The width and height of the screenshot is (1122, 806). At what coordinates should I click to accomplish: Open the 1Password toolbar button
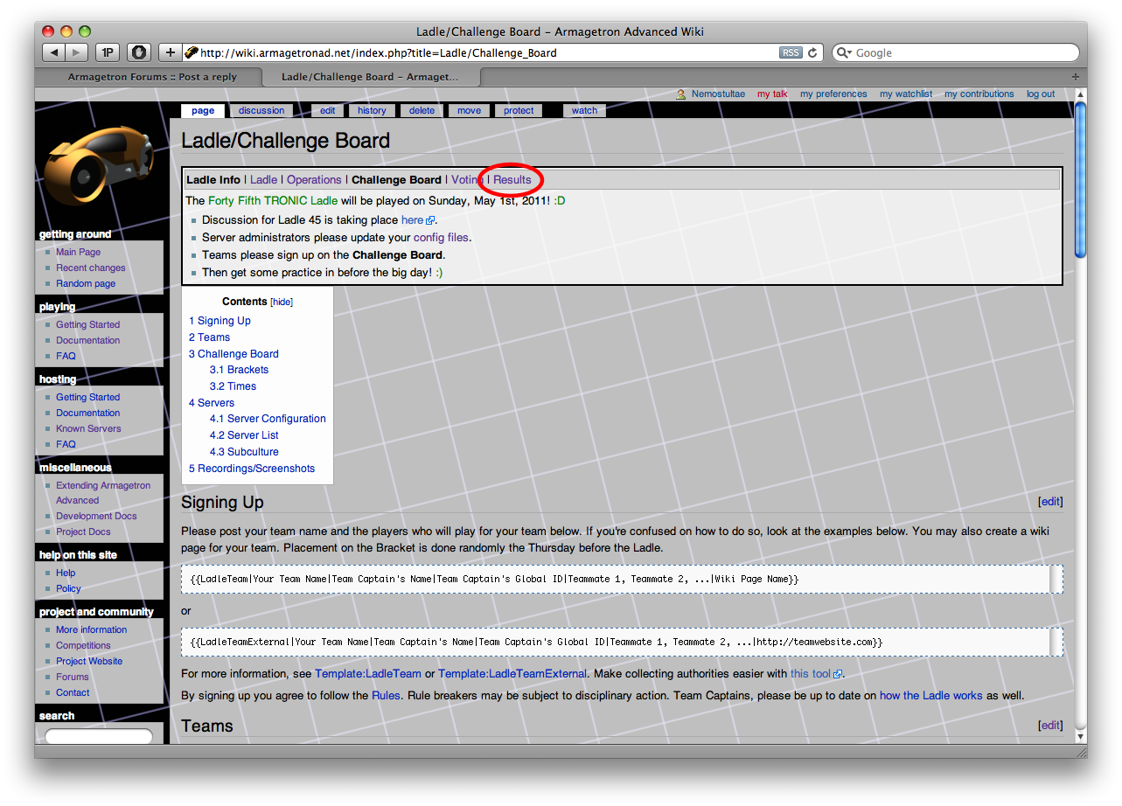click(107, 52)
